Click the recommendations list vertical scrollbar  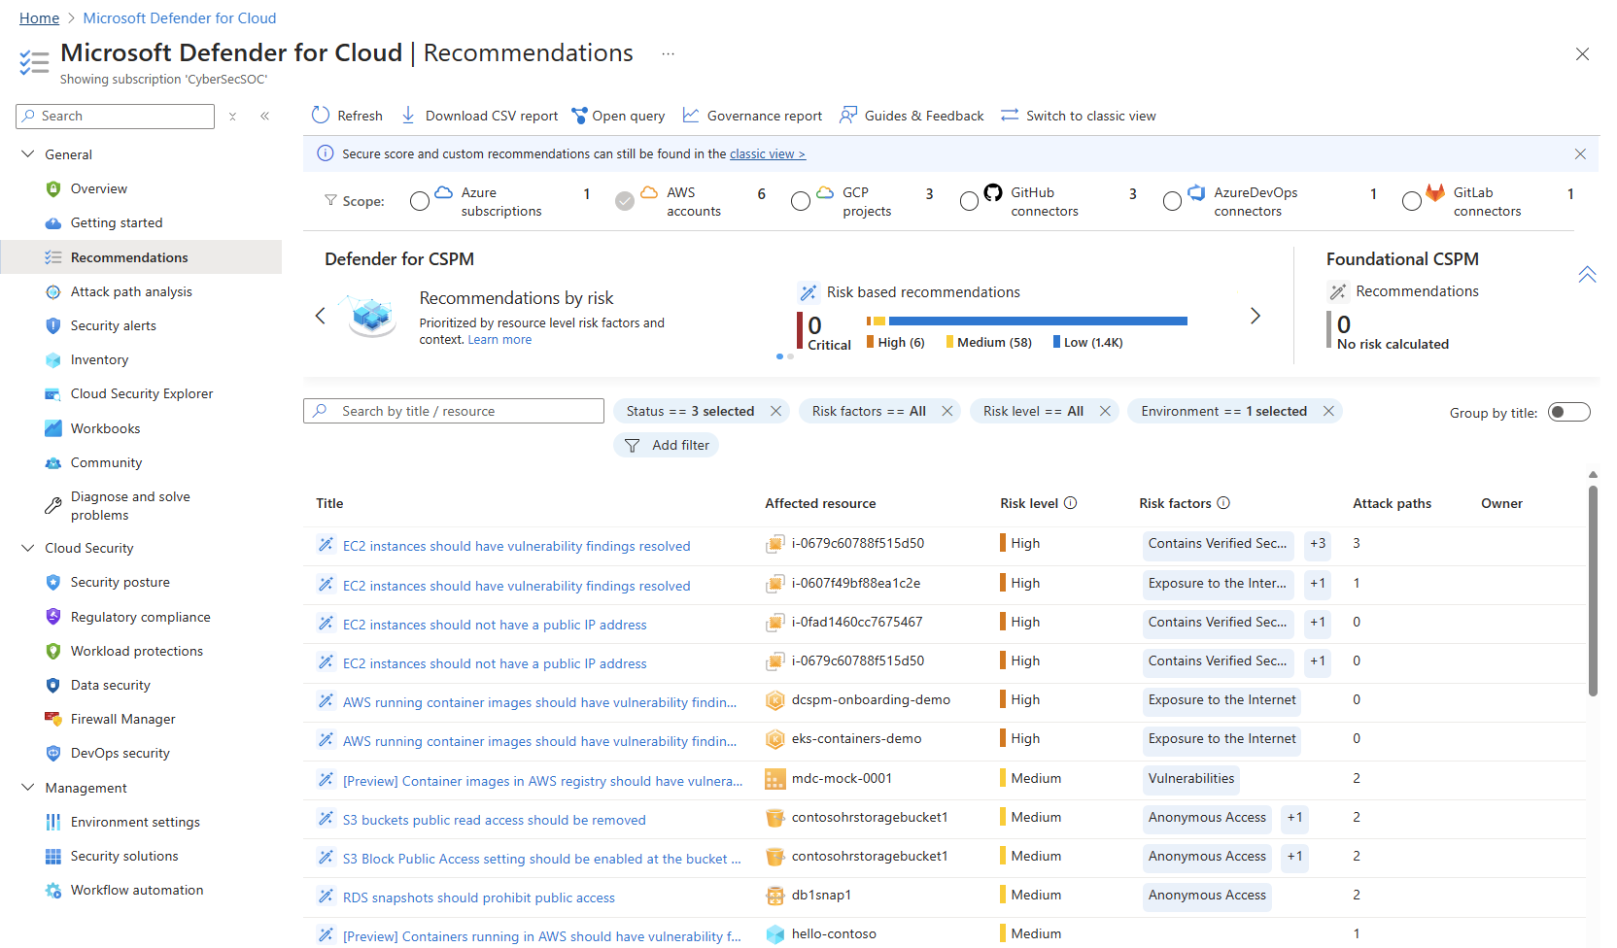click(x=1593, y=591)
